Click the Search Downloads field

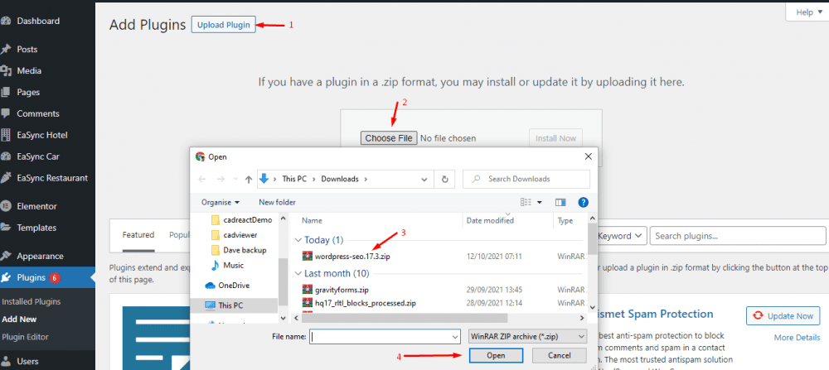click(526, 179)
